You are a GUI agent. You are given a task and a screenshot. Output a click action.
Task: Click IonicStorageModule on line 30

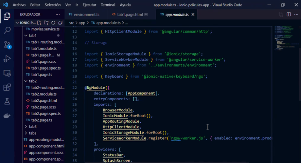tap(123, 133)
